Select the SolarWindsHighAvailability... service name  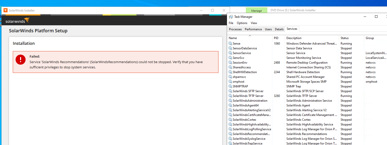pos(252,124)
